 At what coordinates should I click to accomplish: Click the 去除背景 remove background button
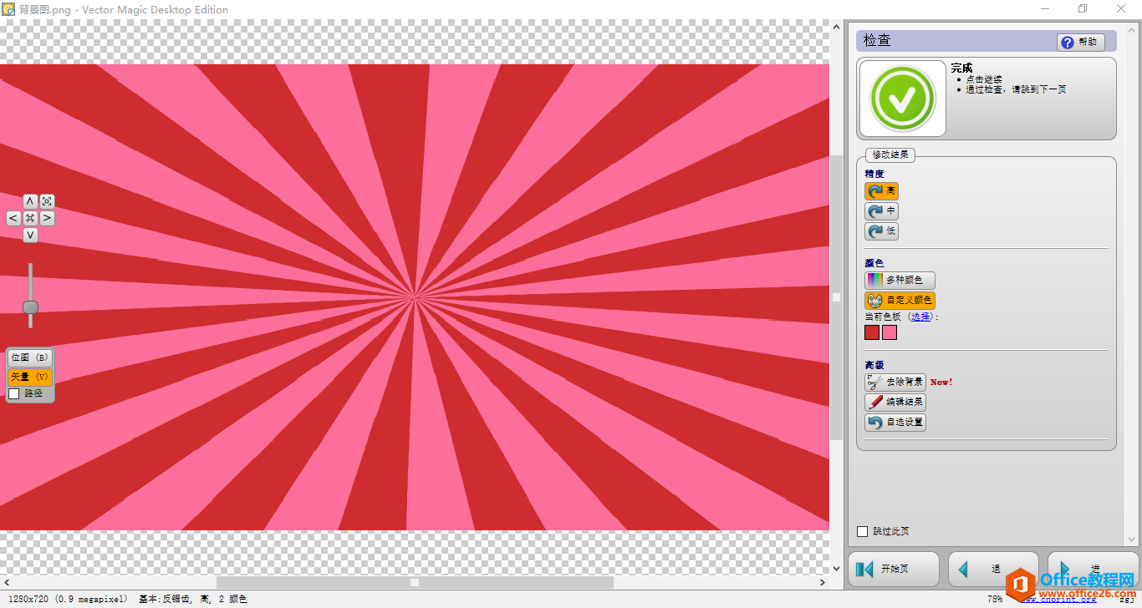click(895, 383)
